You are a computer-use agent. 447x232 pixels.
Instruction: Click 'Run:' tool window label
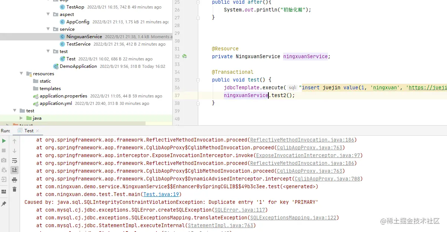(x=6, y=130)
